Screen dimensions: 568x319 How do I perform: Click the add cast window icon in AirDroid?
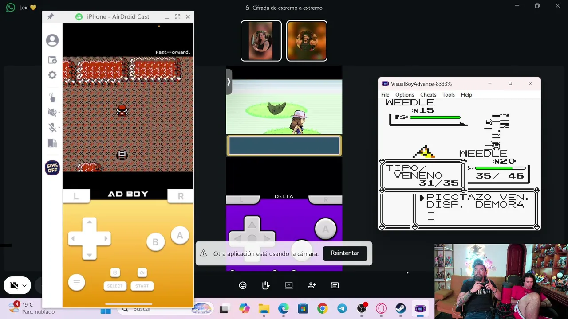[x=52, y=60]
